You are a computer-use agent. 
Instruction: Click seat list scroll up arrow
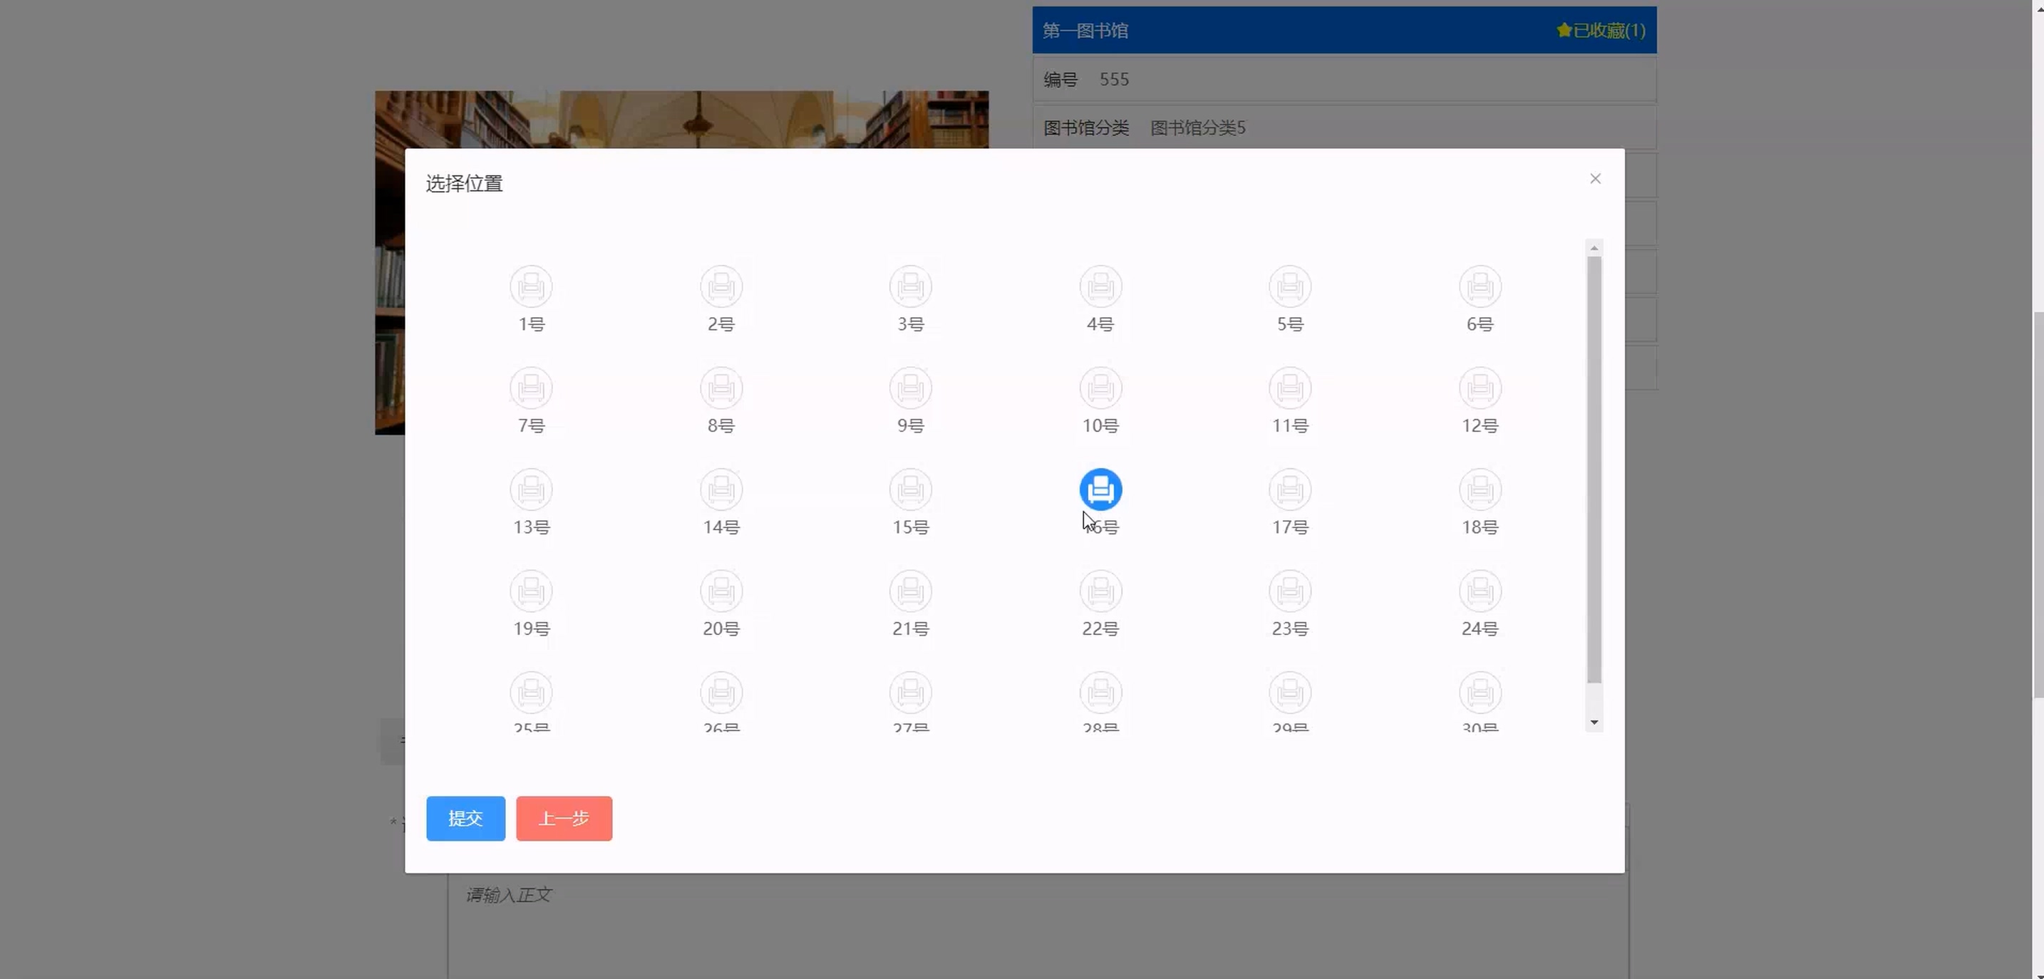1594,249
